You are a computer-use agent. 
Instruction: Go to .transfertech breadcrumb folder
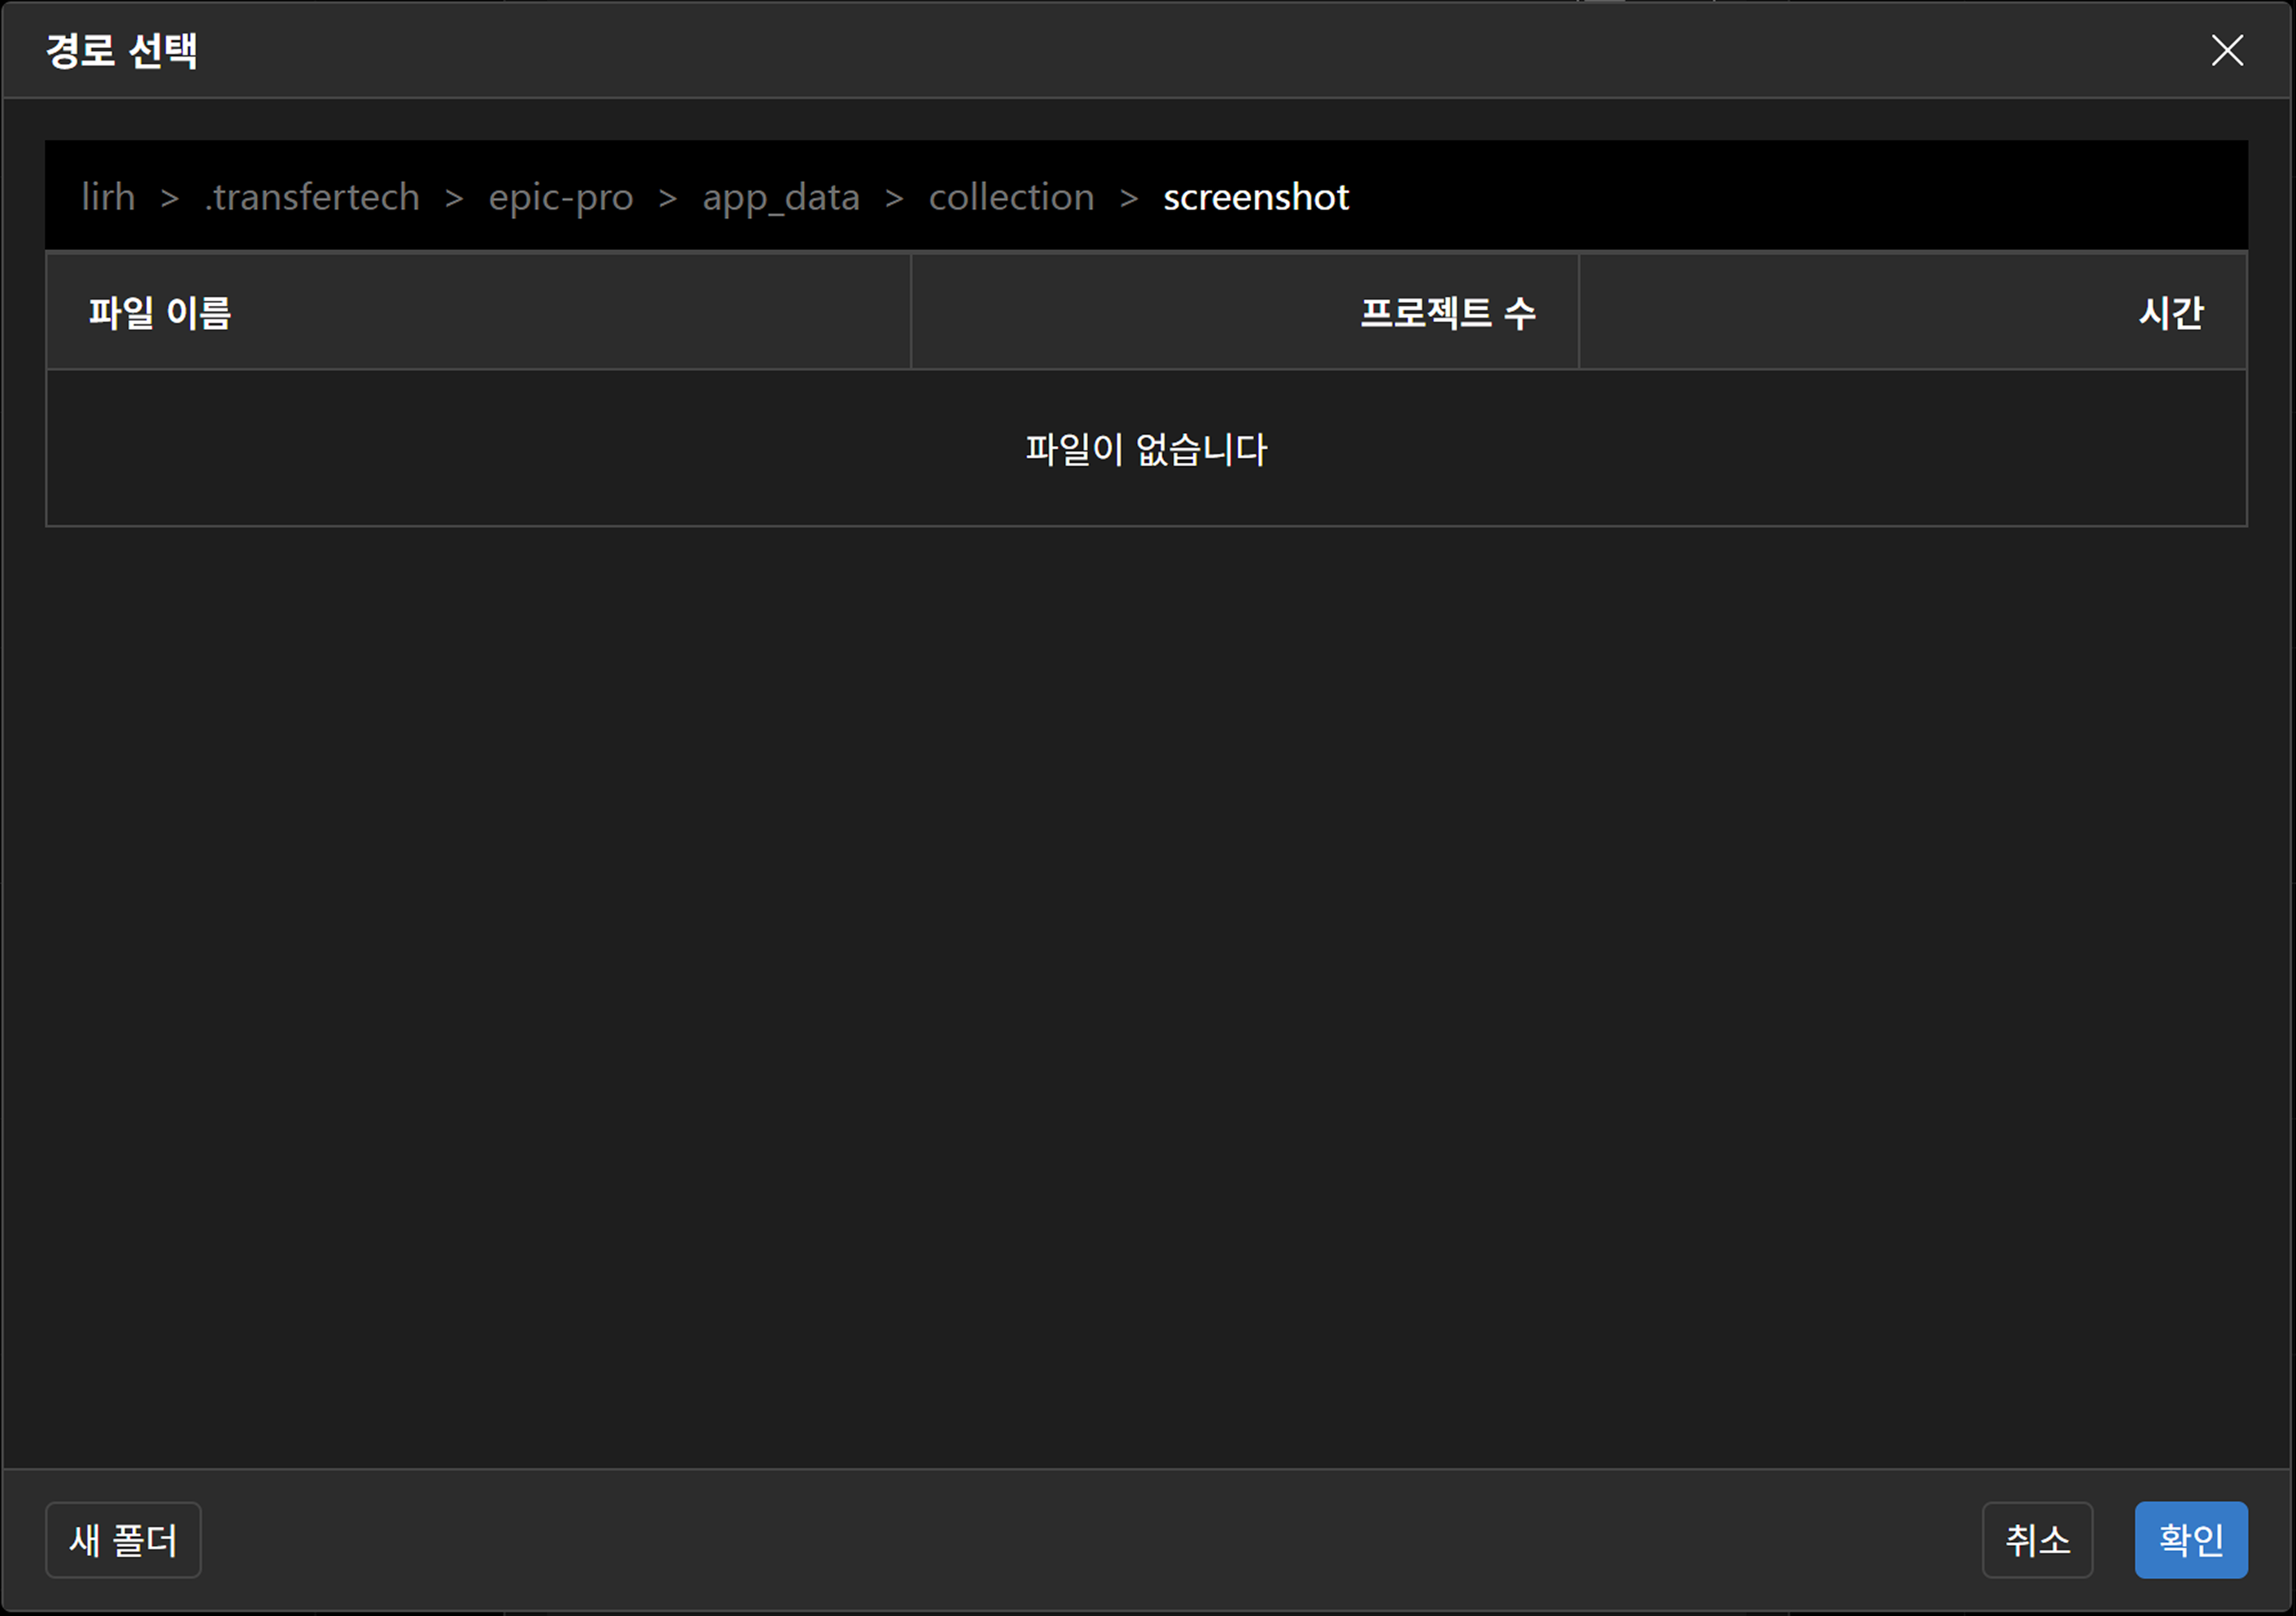click(x=312, y=197)
